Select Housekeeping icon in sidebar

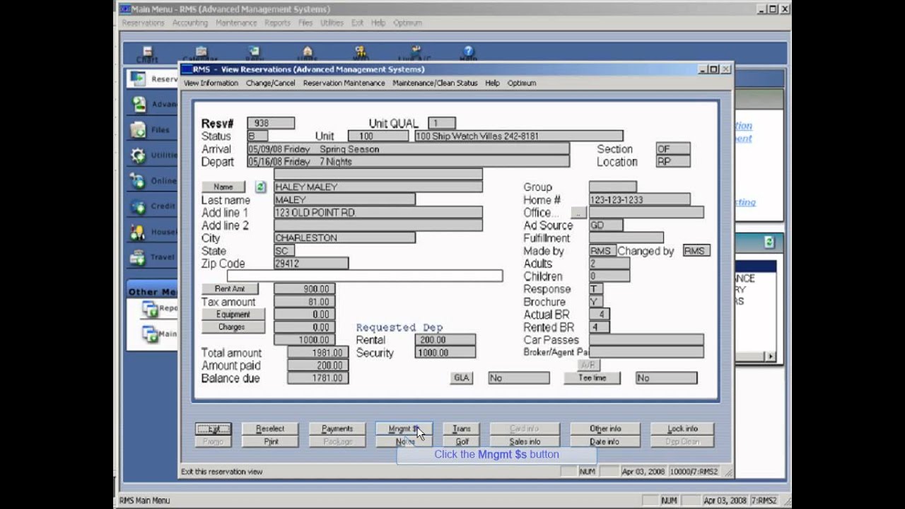[x=138, y=231]
